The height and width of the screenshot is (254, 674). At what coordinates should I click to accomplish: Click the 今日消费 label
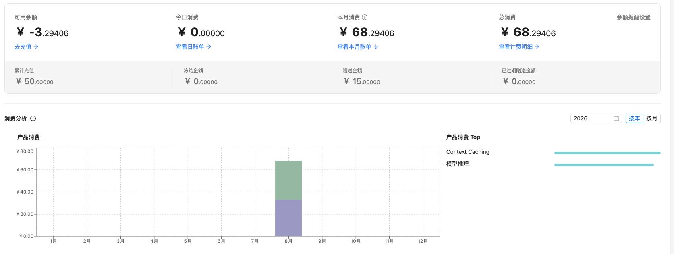[187, 17]
